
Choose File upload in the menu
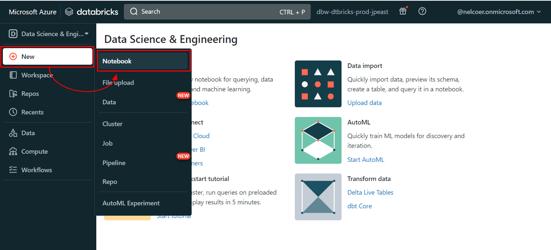pos(118,83)
